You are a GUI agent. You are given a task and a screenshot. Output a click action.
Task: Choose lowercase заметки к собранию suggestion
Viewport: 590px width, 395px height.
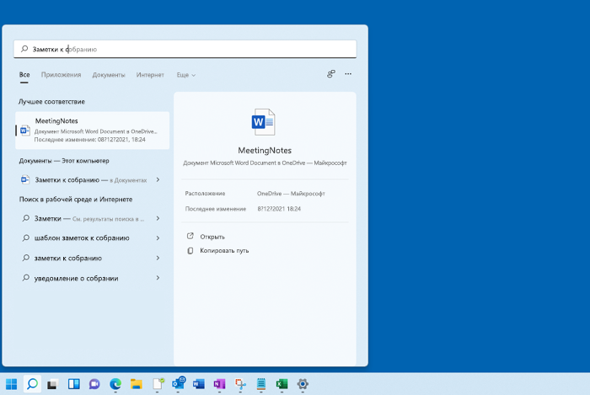92,258
